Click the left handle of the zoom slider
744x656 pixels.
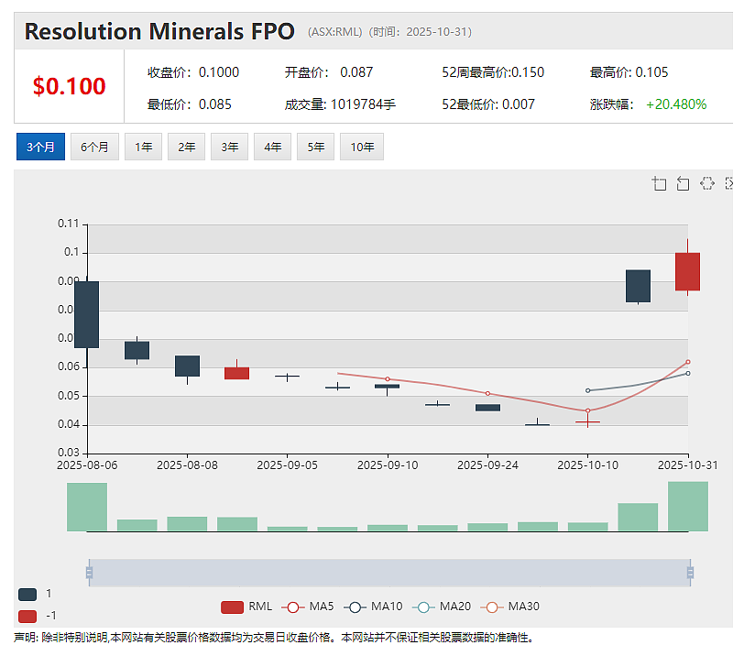89,573
